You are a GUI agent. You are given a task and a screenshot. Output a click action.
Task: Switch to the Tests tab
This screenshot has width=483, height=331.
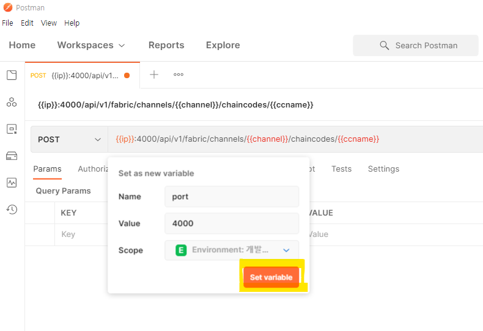pos(341,169)
